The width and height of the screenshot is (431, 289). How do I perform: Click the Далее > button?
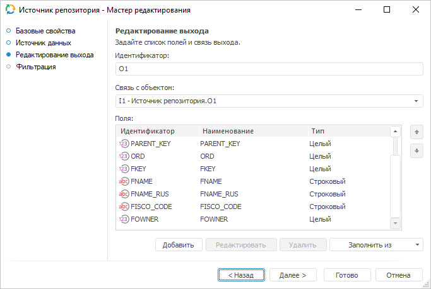[293, 275]
